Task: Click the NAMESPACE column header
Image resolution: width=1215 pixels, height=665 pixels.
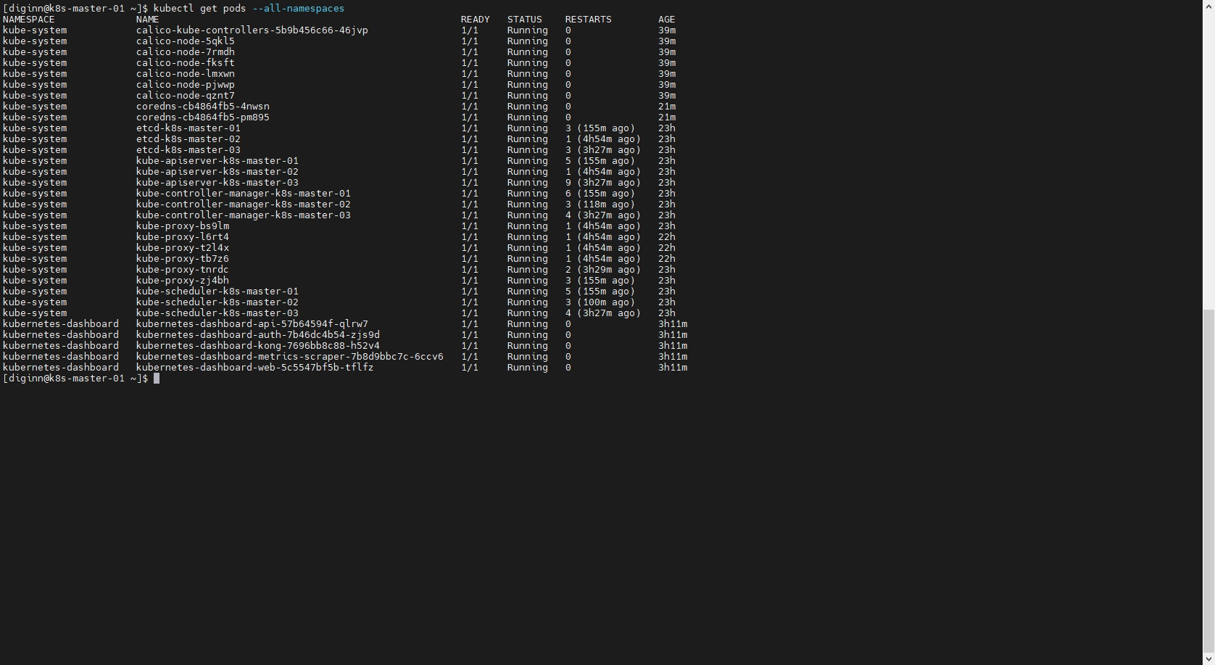Action: pos(29,20)
